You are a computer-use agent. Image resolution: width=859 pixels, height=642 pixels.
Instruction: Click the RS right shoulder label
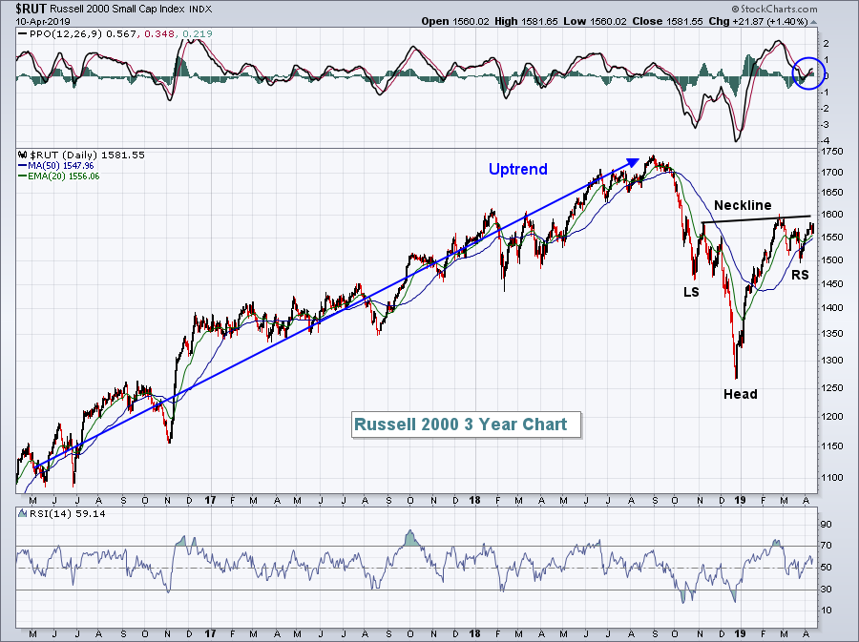click(800, 275)
